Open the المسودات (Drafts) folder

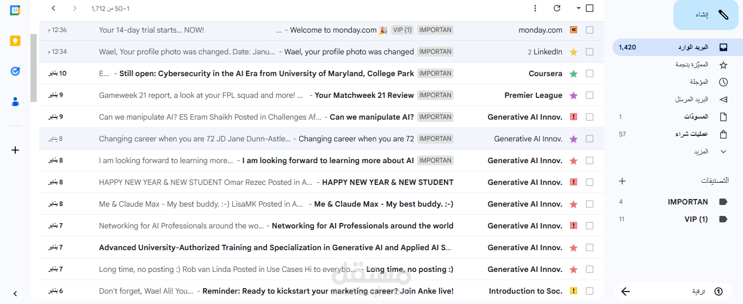pos(696,117)
